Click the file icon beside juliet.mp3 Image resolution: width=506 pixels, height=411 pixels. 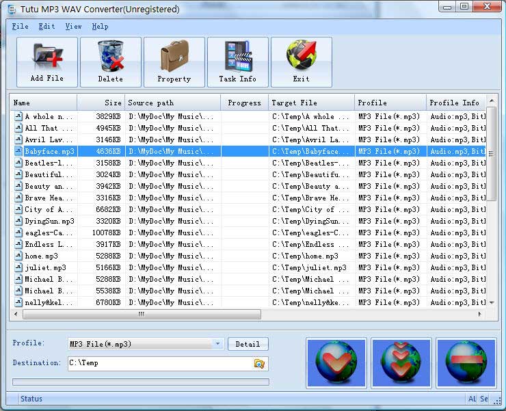(x=18, y=267)
